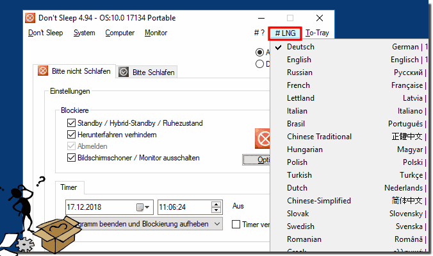
Task: Click the # LNG language menu
Action: [285, 33]
